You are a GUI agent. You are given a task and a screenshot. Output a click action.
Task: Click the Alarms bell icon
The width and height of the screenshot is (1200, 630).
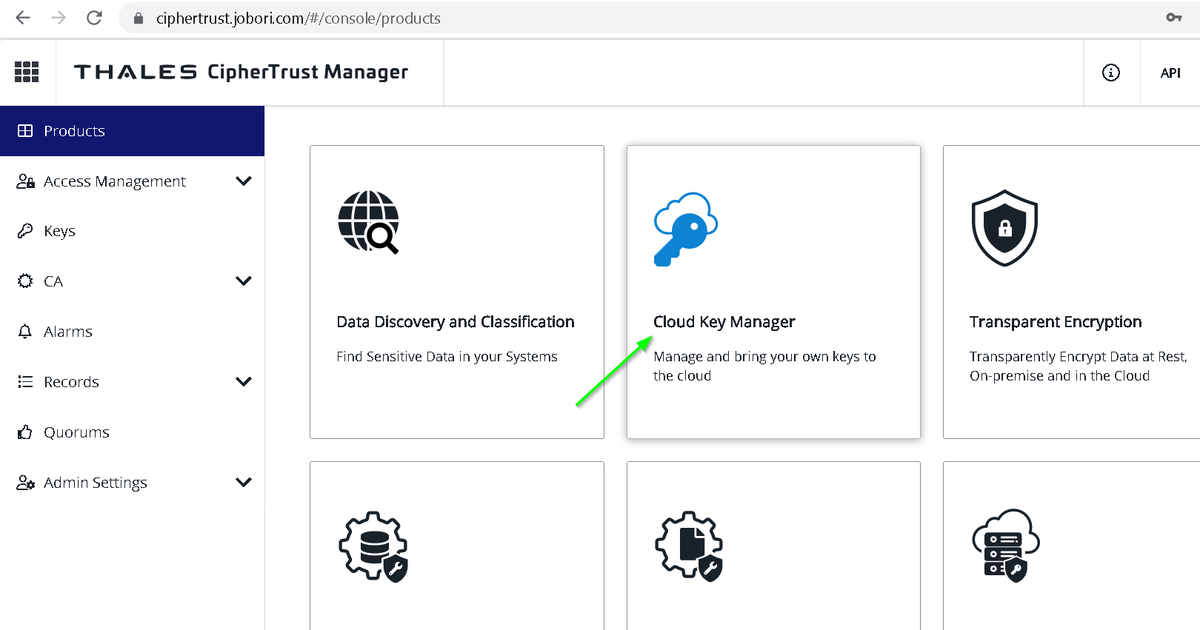click(25, 332)
